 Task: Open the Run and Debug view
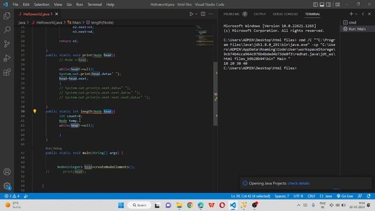pyautogui.click(x=7, y=58)
